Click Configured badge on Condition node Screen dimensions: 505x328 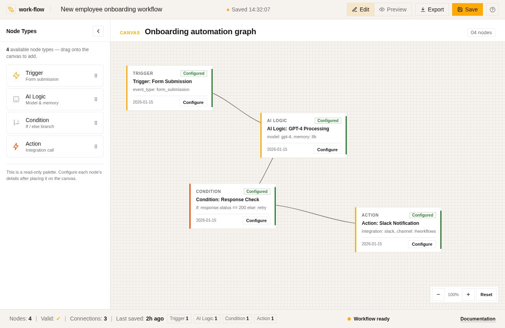257,191
